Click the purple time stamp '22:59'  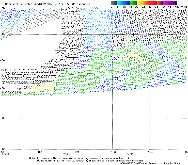[5, 154]
